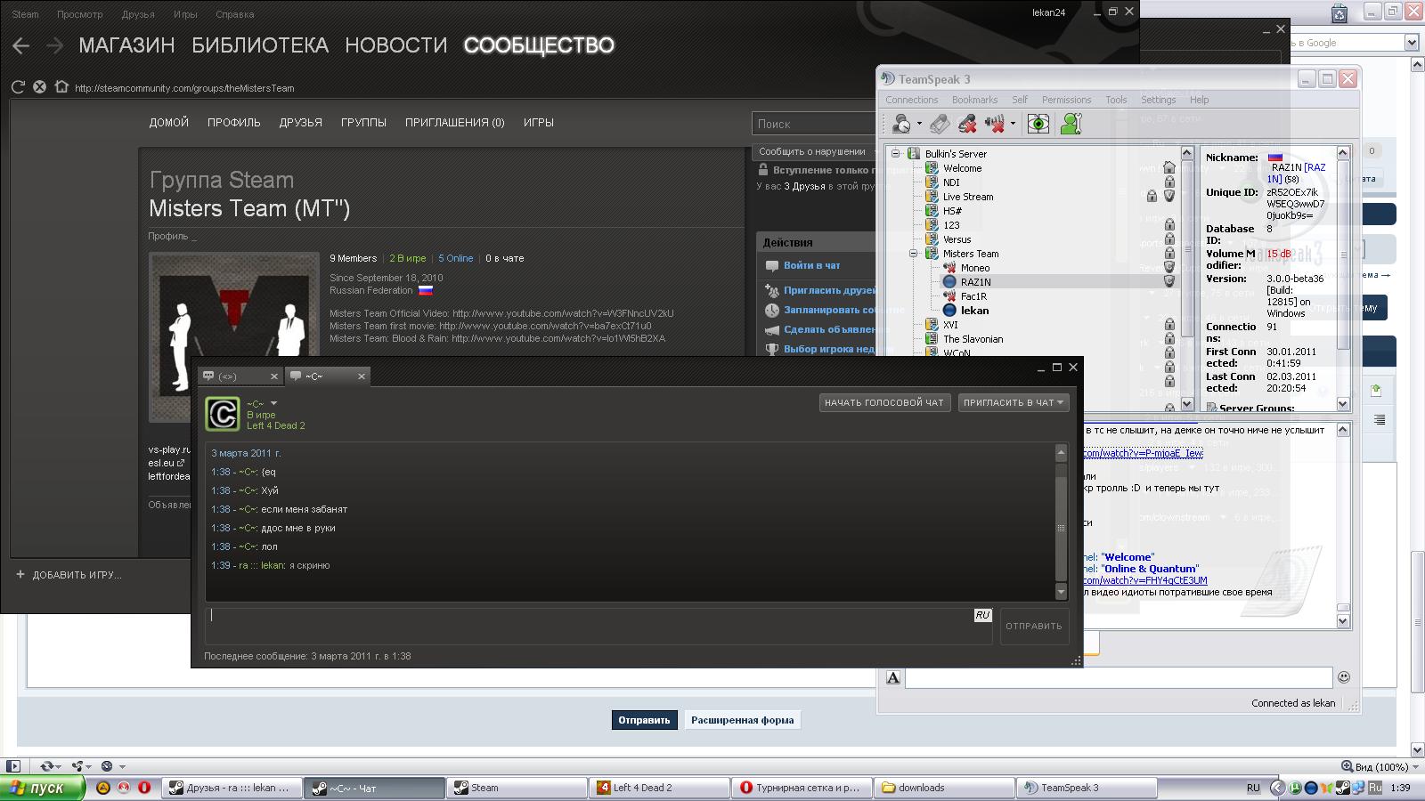
Task: Open TeamSpeak Bookmarks menu
Action: click(x=974, y=100)
